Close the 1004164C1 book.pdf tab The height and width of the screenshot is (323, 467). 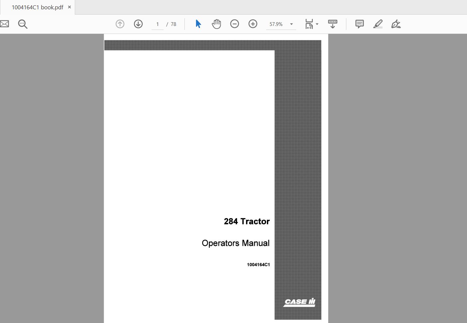(x=69, y=7)
